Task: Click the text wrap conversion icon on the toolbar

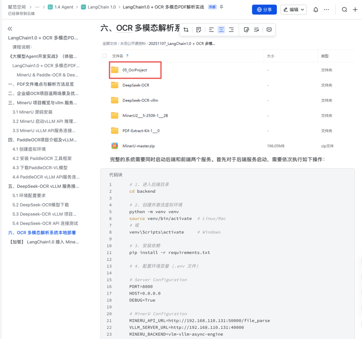Action: click(256, 29)
